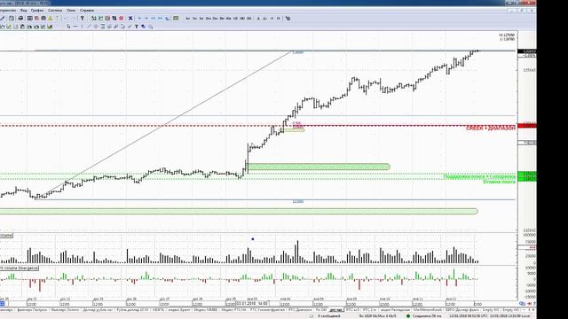Select the cursor pointer tool
This screenshot has width=568, height=319.
68,27
